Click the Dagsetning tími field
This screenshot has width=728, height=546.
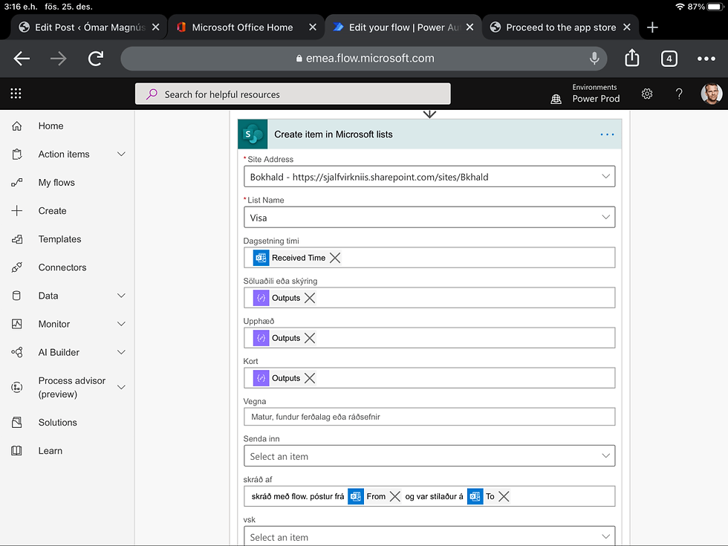429,258
